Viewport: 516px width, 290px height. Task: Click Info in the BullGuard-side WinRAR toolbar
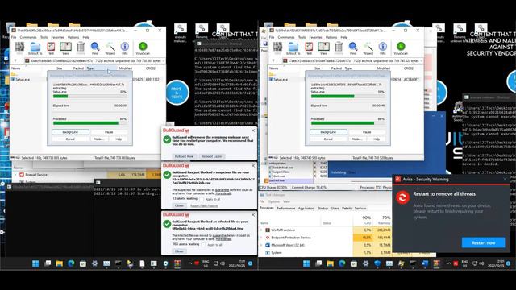(x=125, y=48)
